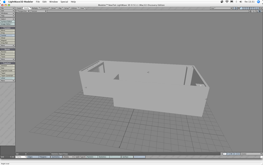Toggle the W weight map mode button
The width and height of the screenshot is (263, 165).
(x=224, y=154)
